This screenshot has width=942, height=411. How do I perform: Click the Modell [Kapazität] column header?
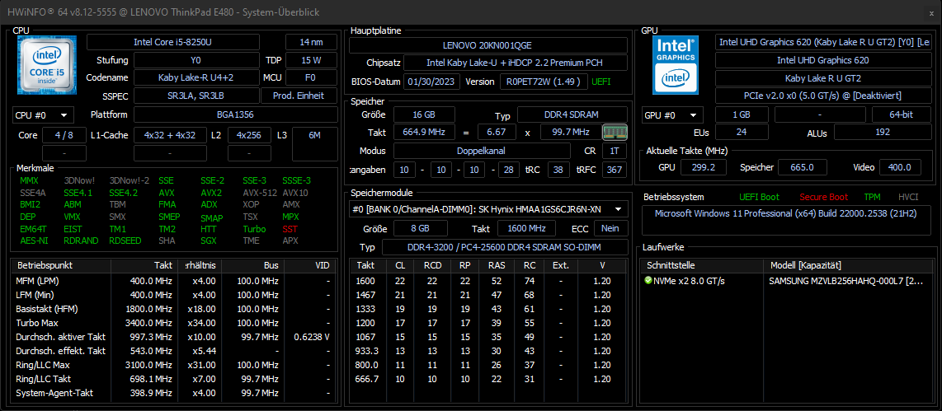[x=804, y=266]
